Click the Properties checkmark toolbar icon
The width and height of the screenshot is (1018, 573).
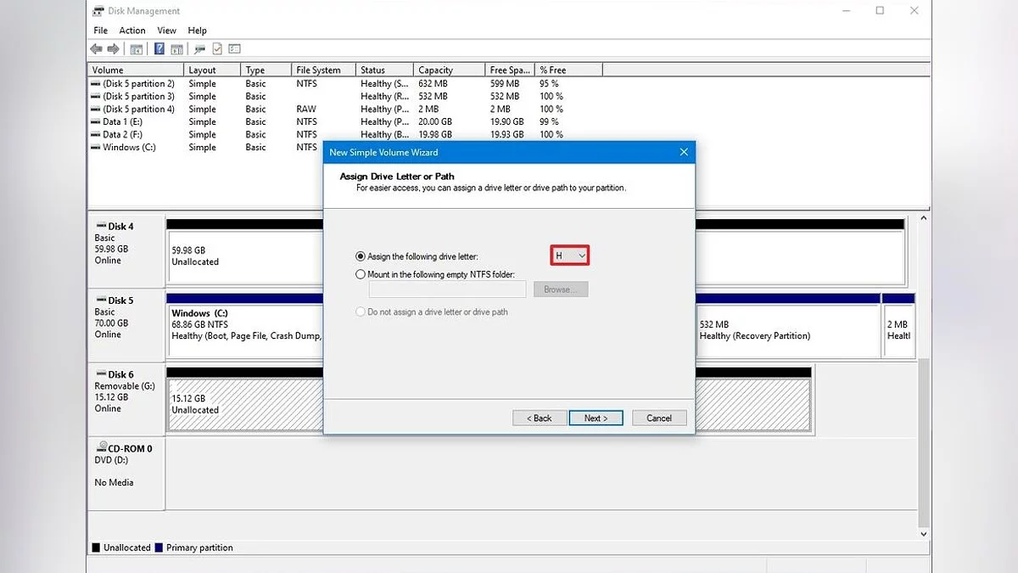pos(217,49)
